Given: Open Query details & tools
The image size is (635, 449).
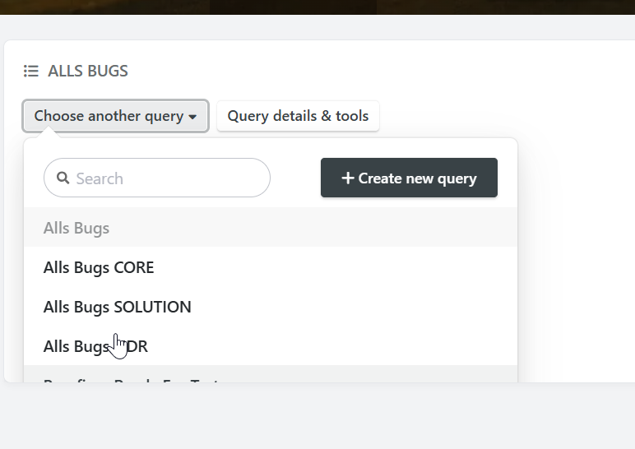Looking at the screenshot, I should (x=298, y=116).
